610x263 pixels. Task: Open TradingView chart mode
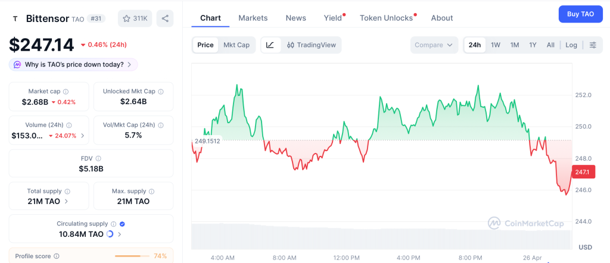311,45
